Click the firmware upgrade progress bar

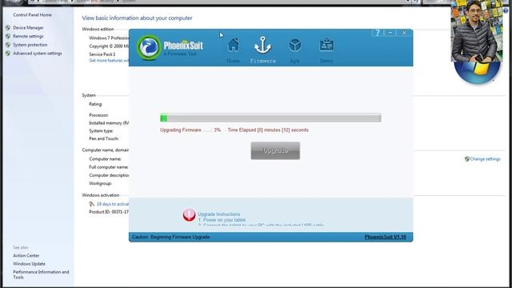(270, 118)
